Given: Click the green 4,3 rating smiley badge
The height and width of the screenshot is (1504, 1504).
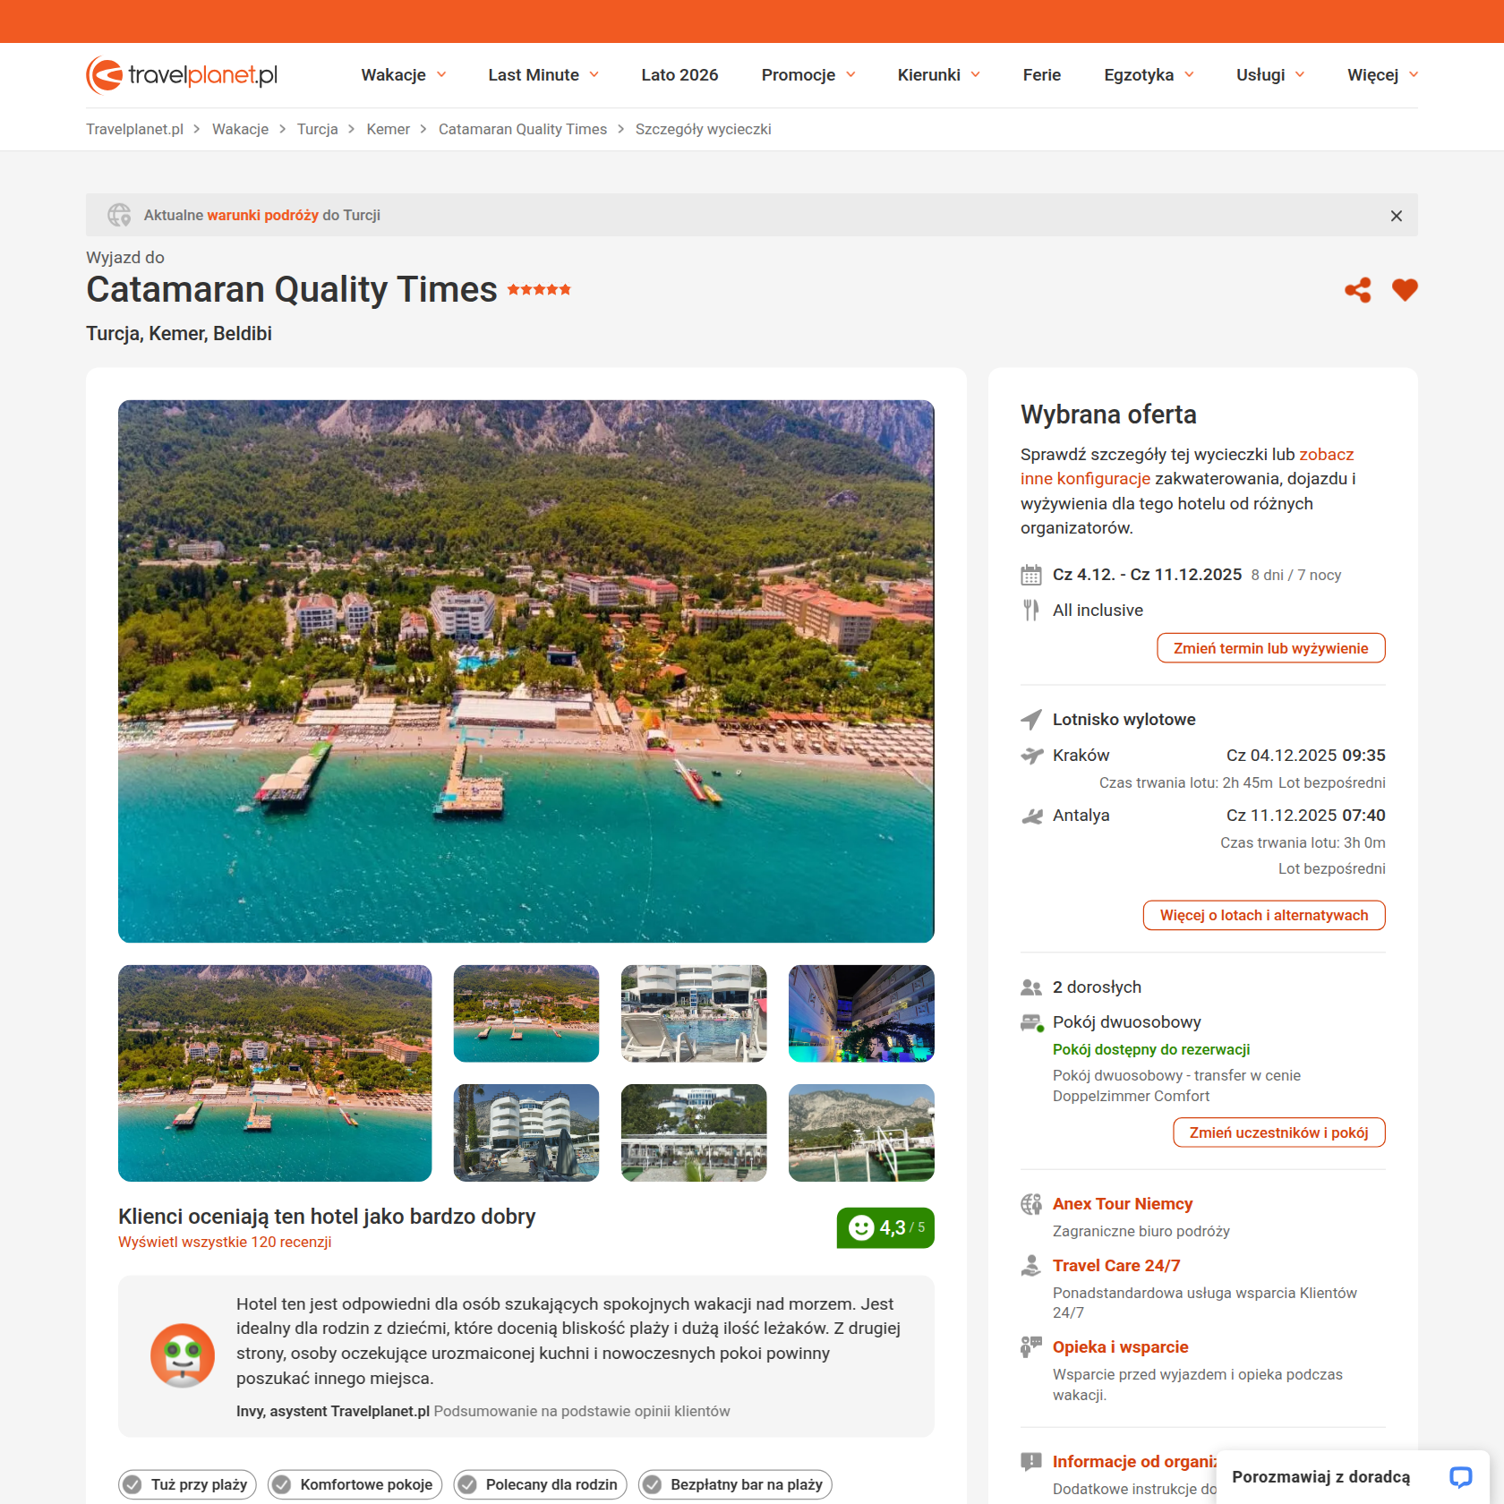Looking at the screenshot, I should coord(885,1227).
